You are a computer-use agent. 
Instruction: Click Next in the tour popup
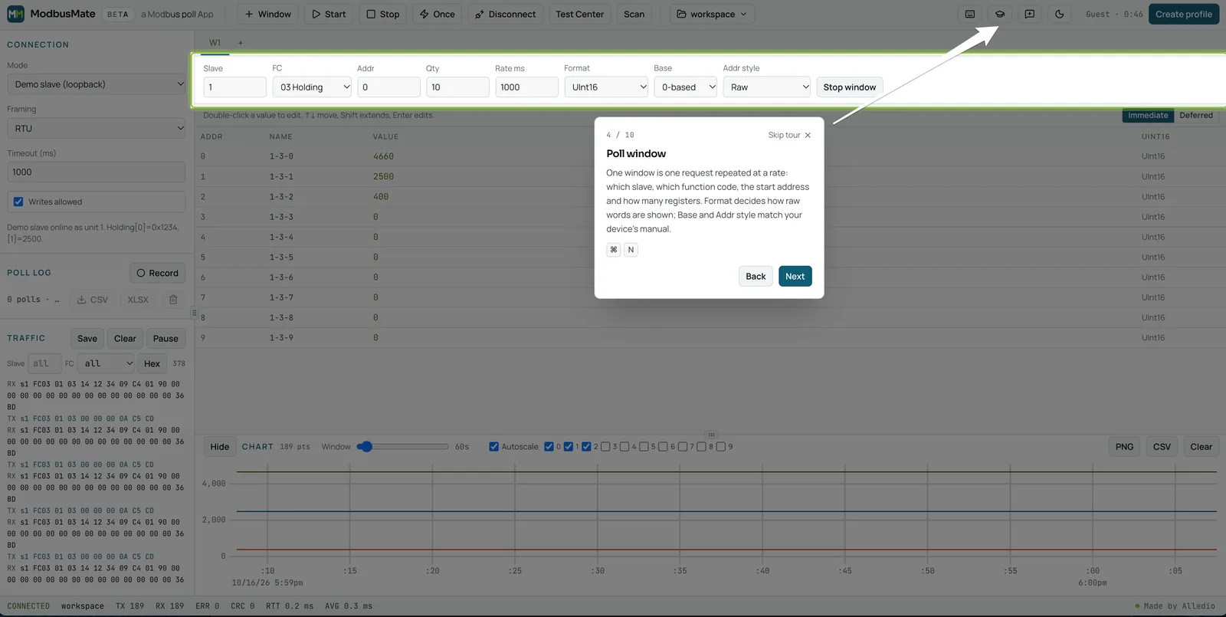(x=795, y=277)
